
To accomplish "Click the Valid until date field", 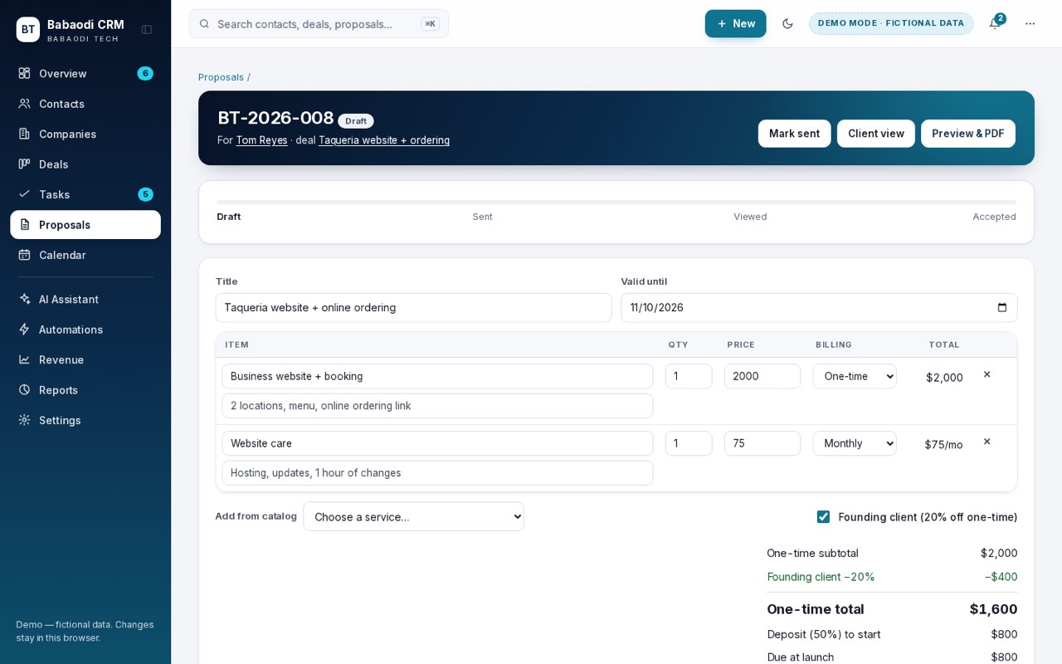I will coord(819,308).
